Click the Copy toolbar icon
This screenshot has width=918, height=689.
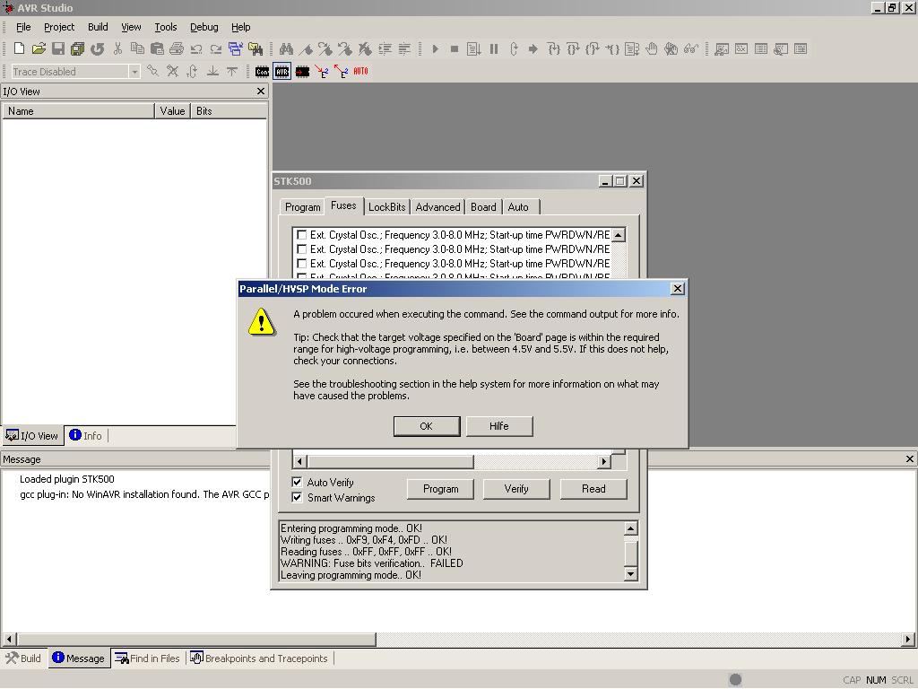(x=137, y=48)
